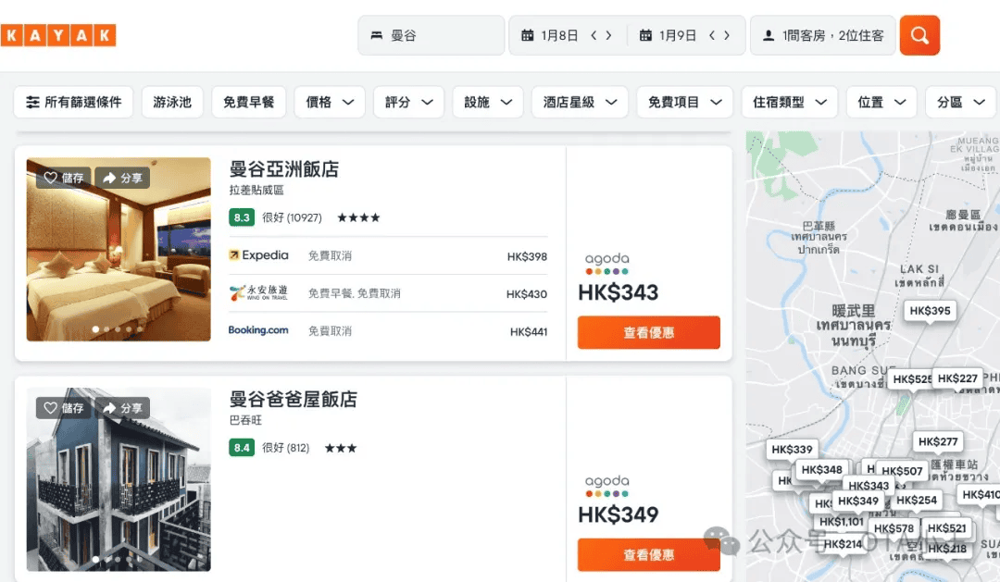1000x582 pixels.
Task: Select the 永安旅遊 HK$430 offer
Action: pyautogui.click(x=388, y=293)
